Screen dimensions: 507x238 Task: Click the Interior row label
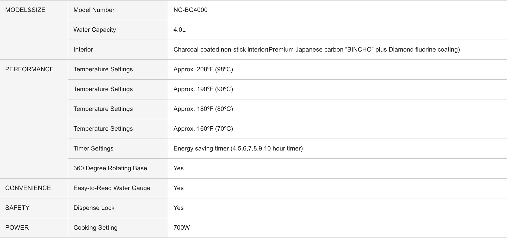tap(83, 49)
